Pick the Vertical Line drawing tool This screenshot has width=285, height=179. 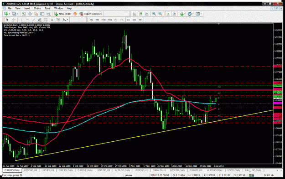(x=21, y=20)
